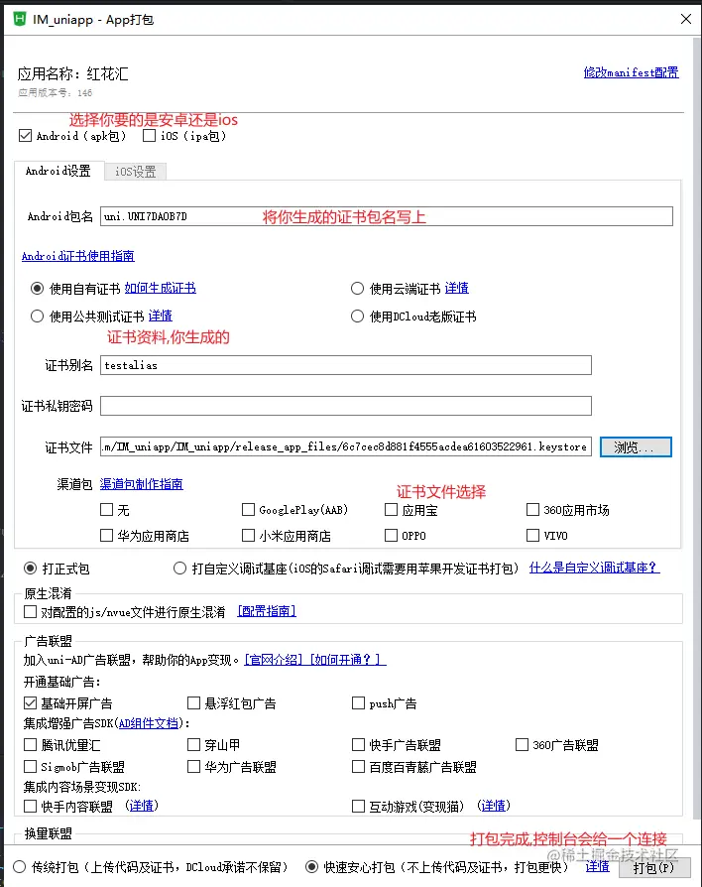
Task: Enable 对配置的js/nvue文件进行原生混淆 checkbox
Action: click(x=31, y=611)
